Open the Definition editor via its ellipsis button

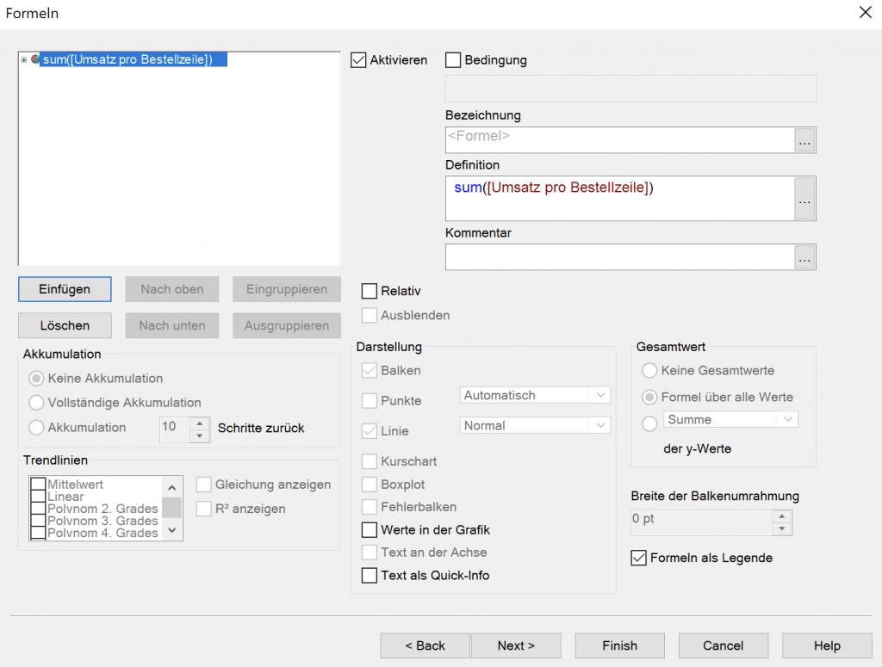(x=804, y=199)
